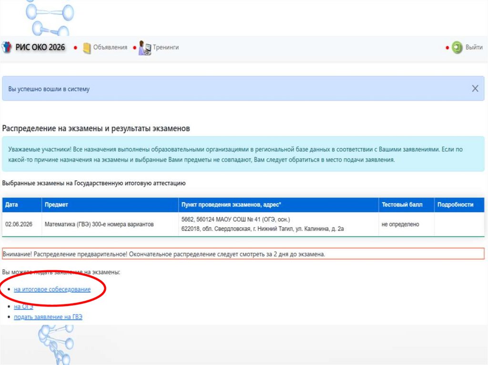Click the '5662, 560124 МАОУ СОШ № 41' text
This screenshot has height=365, width=488.
235,219
